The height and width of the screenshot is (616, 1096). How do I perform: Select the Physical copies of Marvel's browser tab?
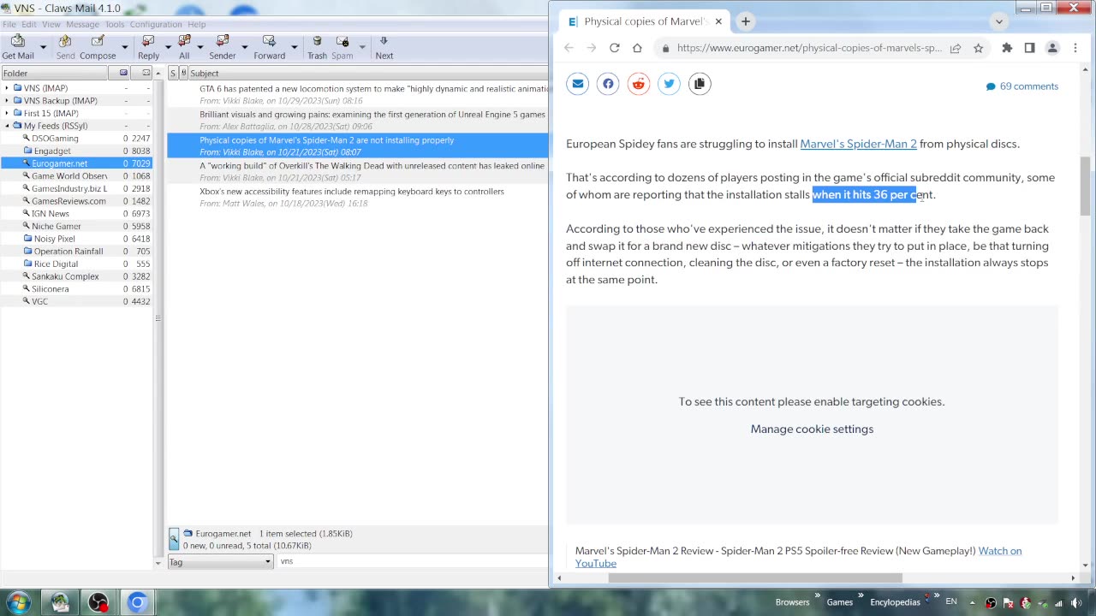(644, 21)
